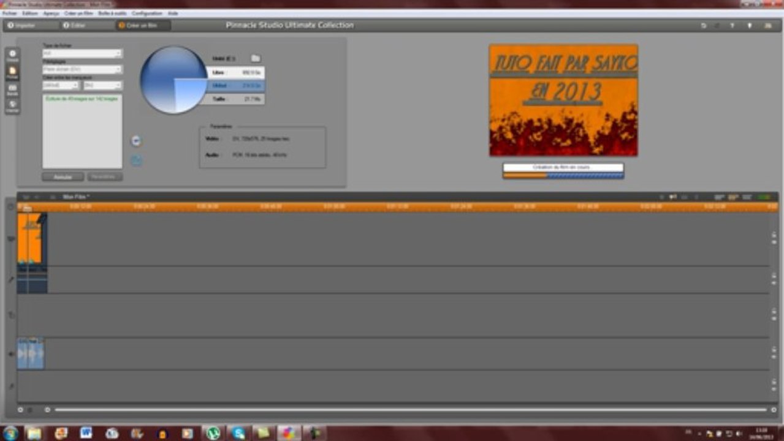784x441 pixels.
Task: Click the greyed Paramètres button
Action: coord(104,176)
